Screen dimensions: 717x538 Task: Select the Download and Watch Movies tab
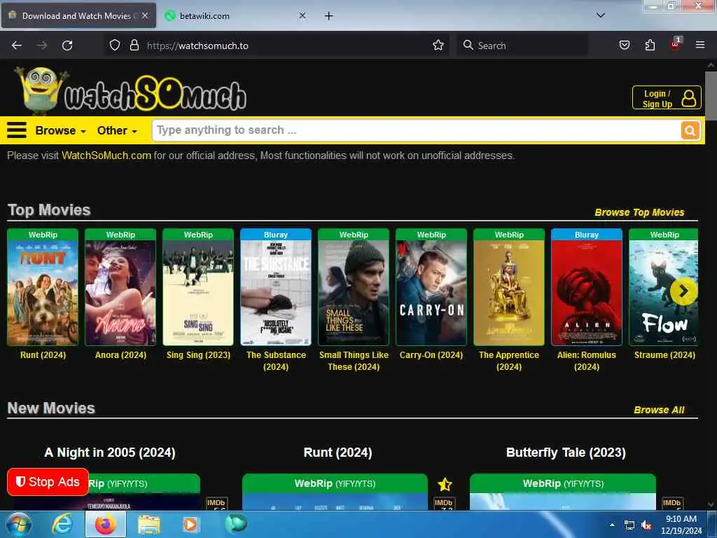(78, 16)
